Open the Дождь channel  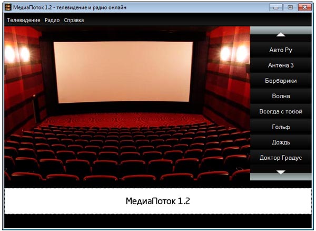click(281, 142)
